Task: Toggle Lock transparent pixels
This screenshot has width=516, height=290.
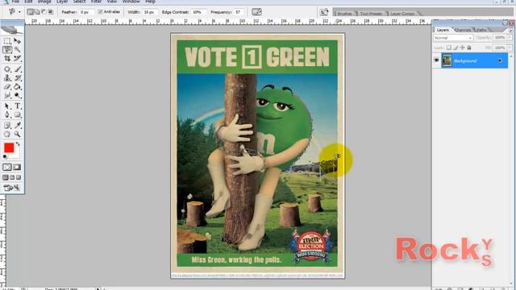Action: (448, 48)
